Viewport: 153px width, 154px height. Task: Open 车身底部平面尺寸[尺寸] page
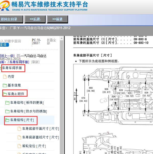point(41,129)
